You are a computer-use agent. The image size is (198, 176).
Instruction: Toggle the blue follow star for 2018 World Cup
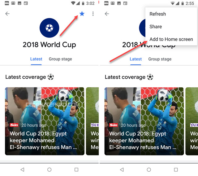(82, 14)
